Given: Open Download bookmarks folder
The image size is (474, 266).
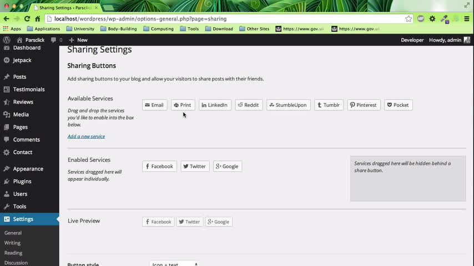Looking at the screenshot, I should 219,29.
